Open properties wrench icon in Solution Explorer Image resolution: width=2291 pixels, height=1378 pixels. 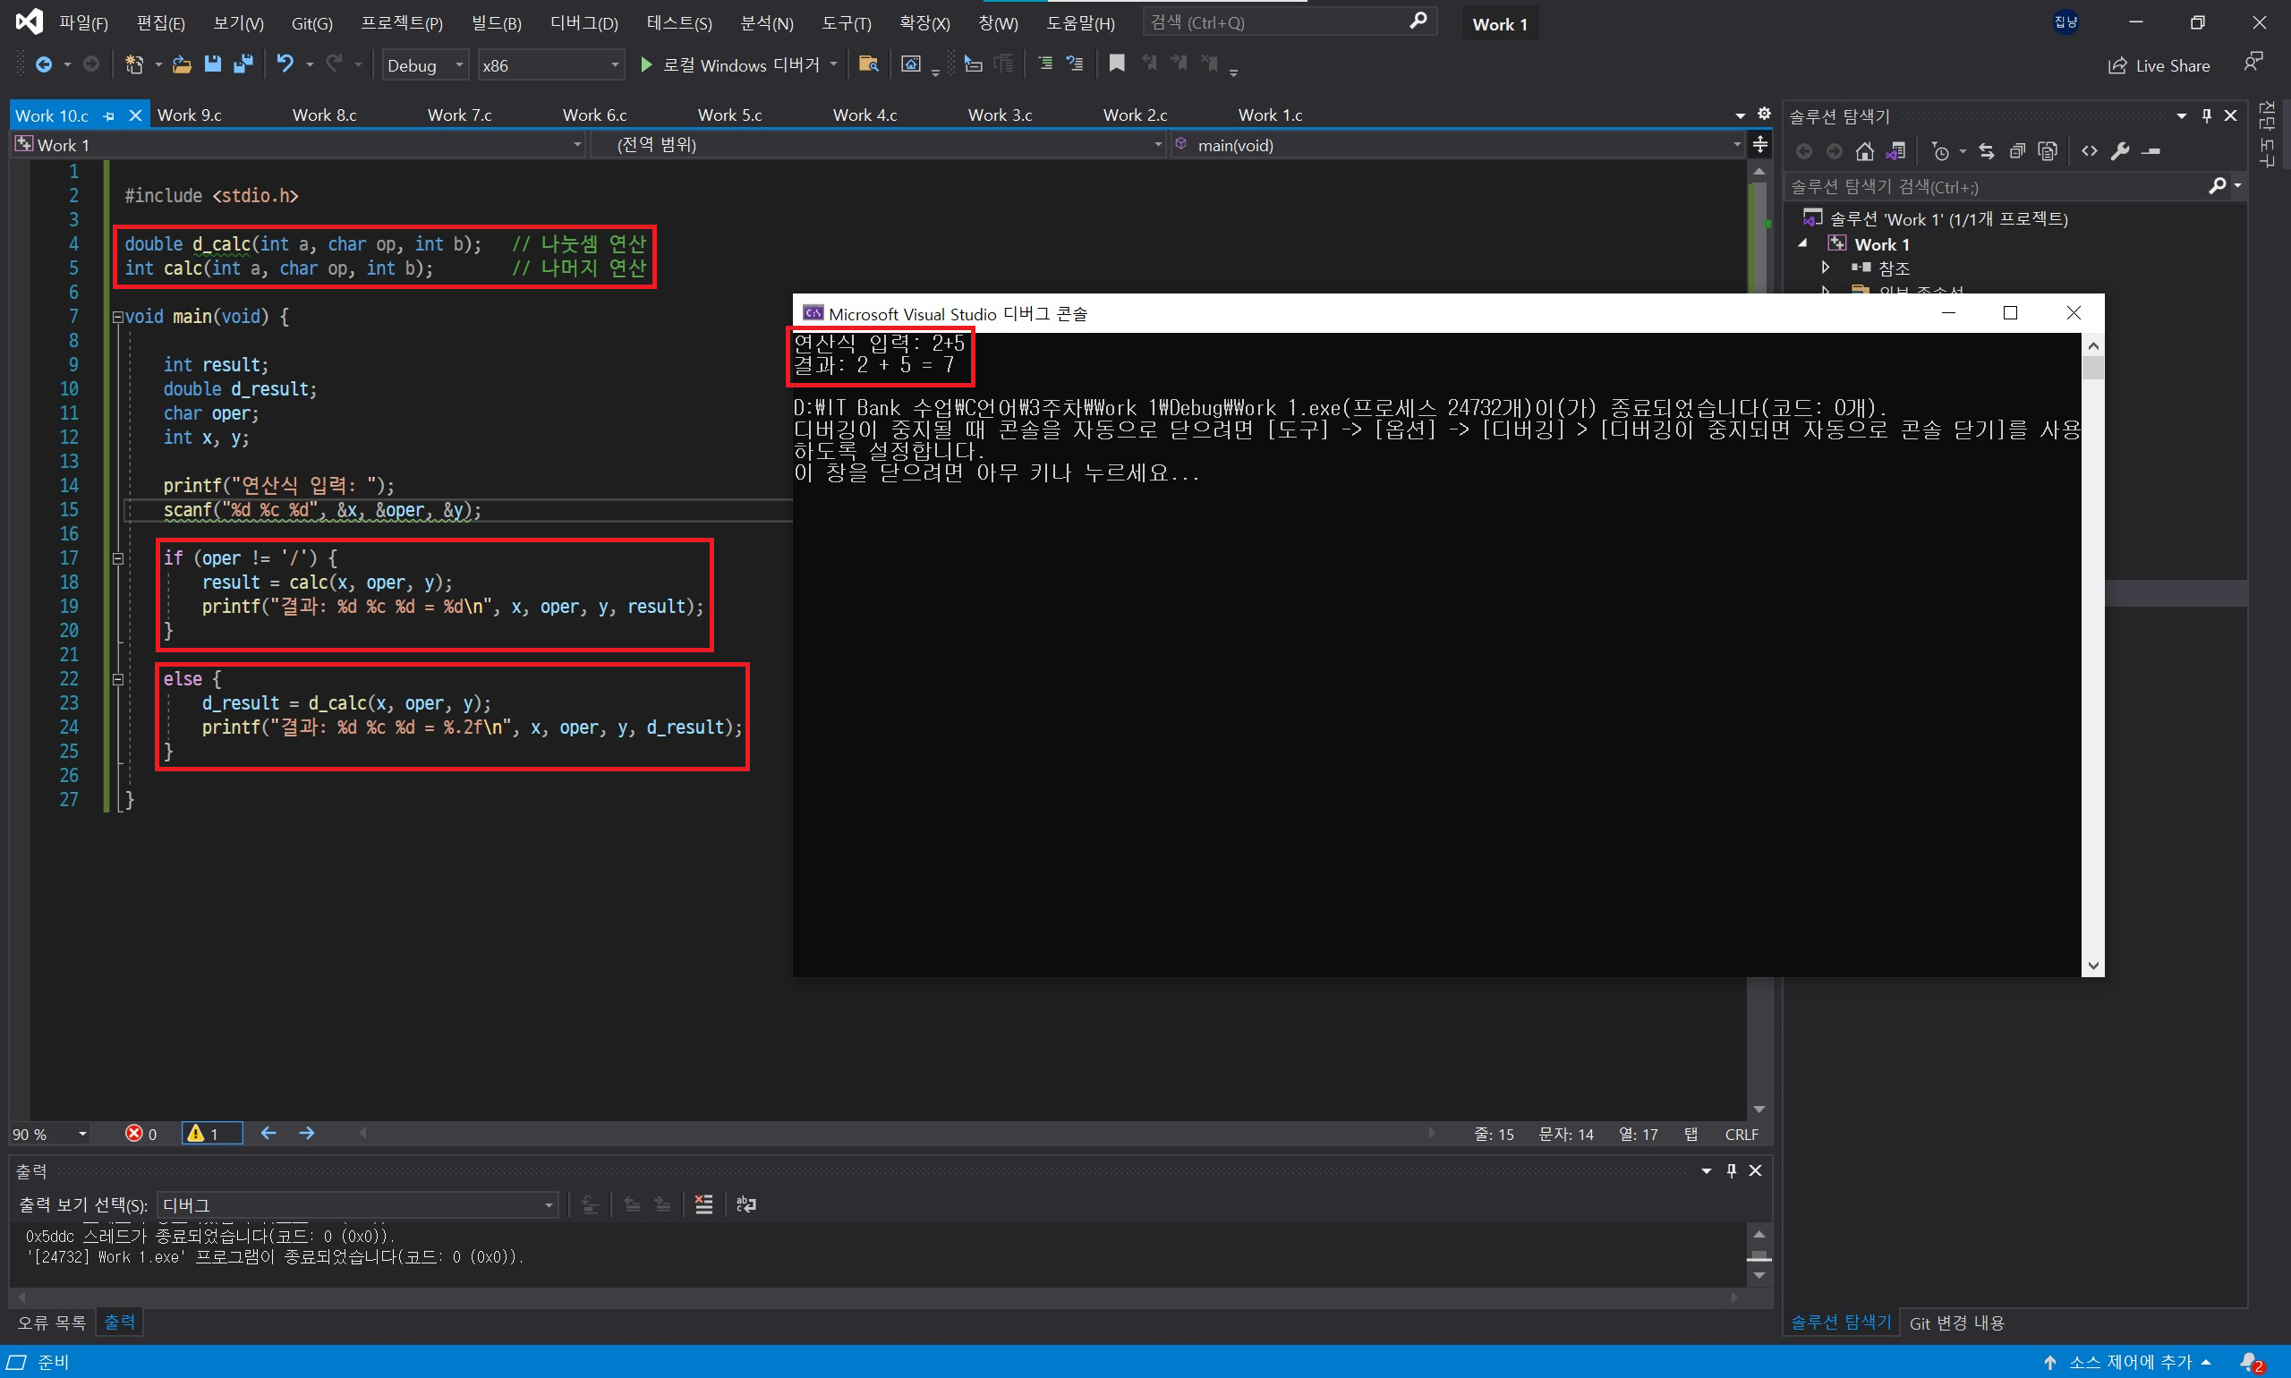coord(2120,151)
